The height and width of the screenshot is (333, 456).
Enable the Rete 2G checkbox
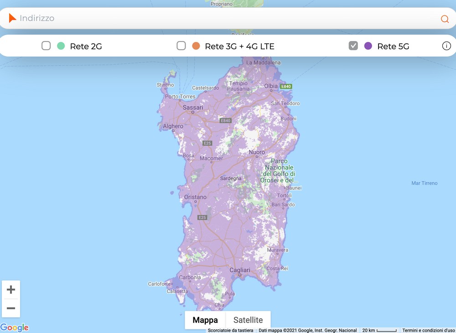(x=46, y=46)
